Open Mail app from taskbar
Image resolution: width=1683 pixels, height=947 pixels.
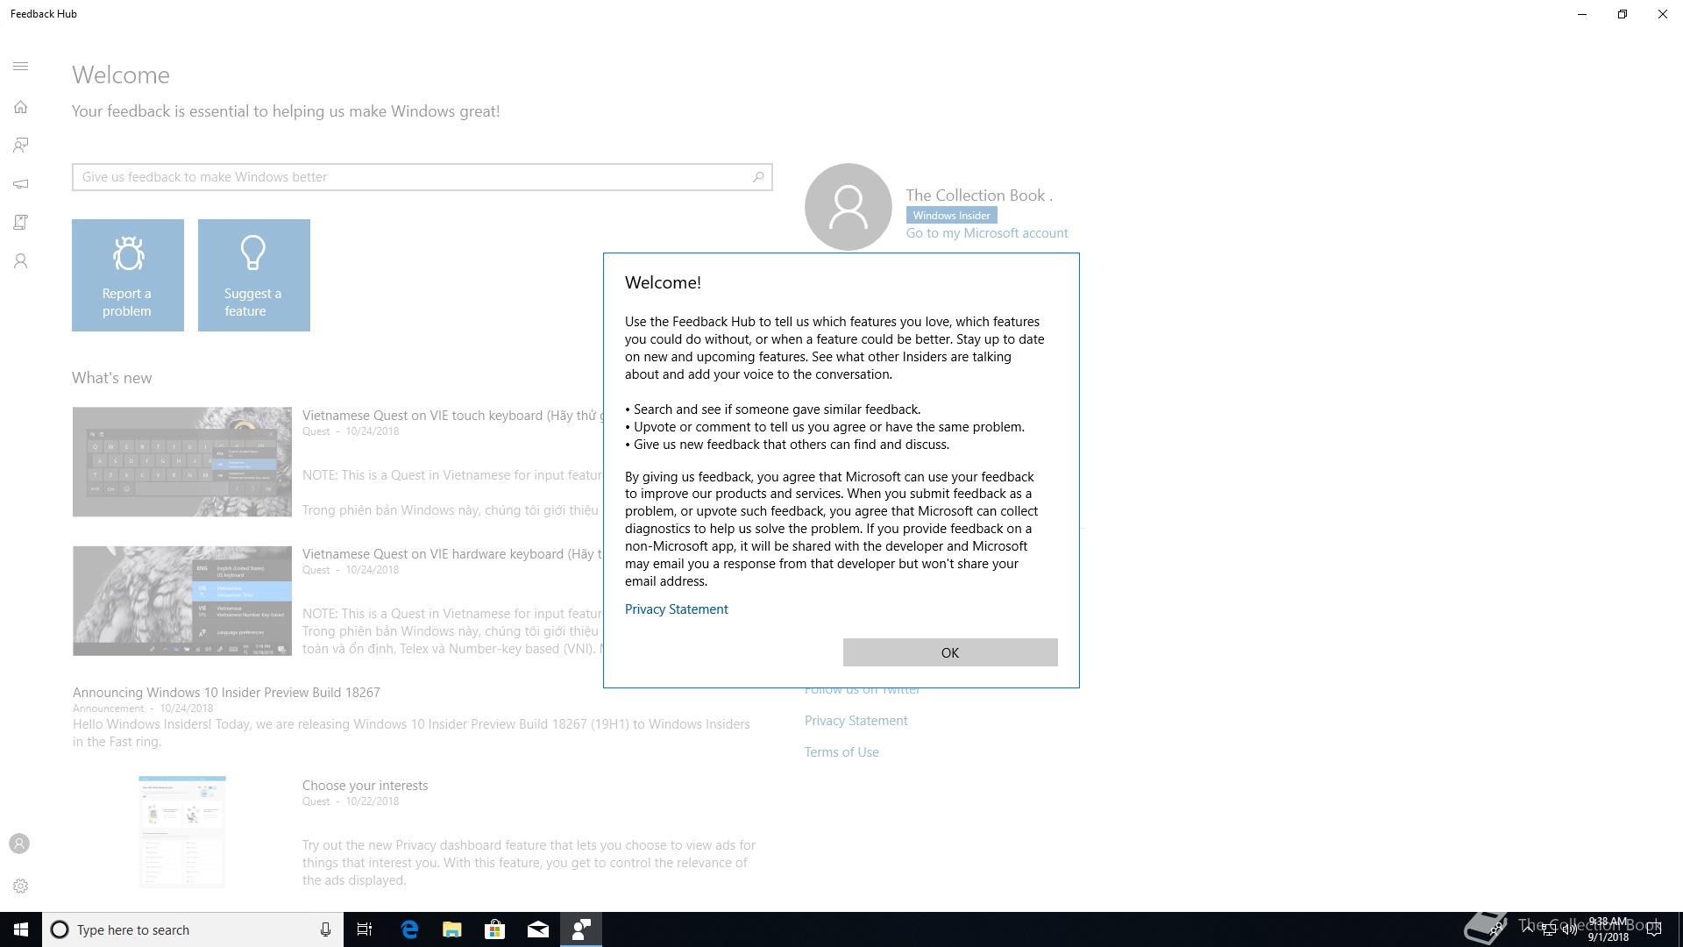(538, 929)
